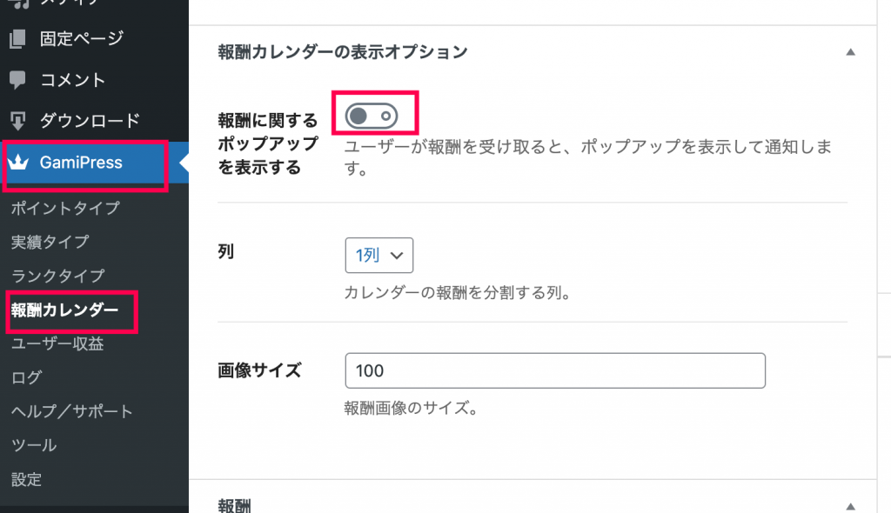Open ユーザー収益 page
The image size is (891, 513).
[x=57, y=343]
